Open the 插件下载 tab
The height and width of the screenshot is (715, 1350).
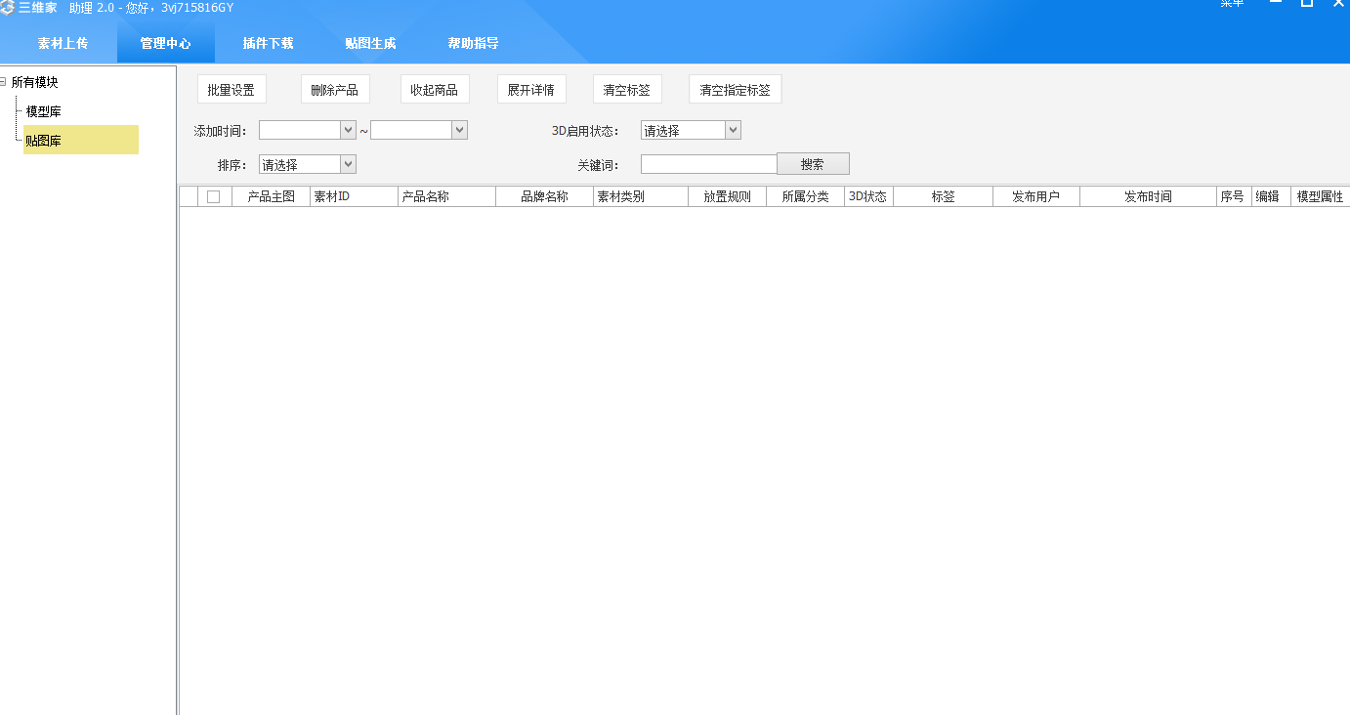[268, 43]
